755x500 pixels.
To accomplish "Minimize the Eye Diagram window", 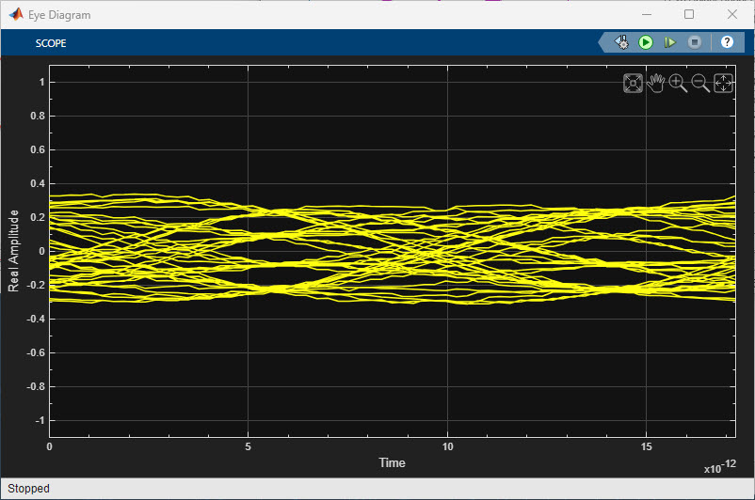I will point(646,15).
